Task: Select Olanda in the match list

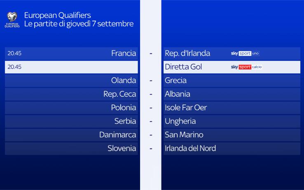Action: coord(124,81)
